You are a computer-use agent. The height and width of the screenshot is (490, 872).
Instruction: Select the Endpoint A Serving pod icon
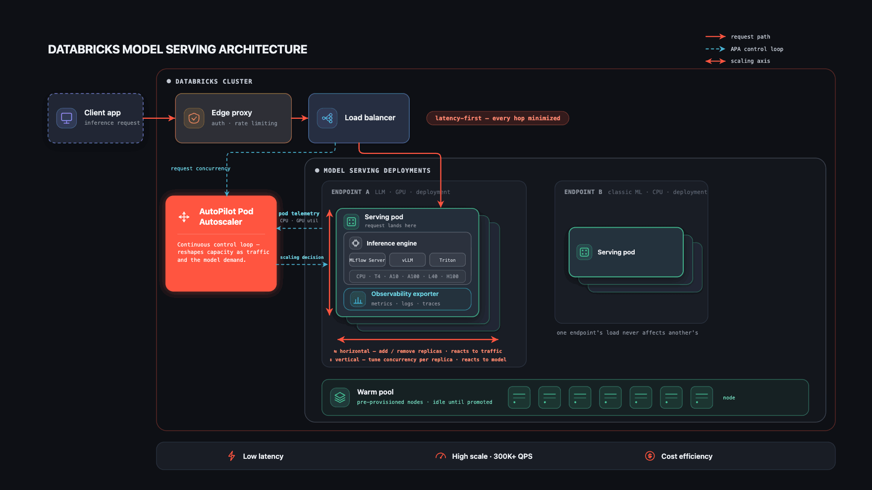coord(351,222)
